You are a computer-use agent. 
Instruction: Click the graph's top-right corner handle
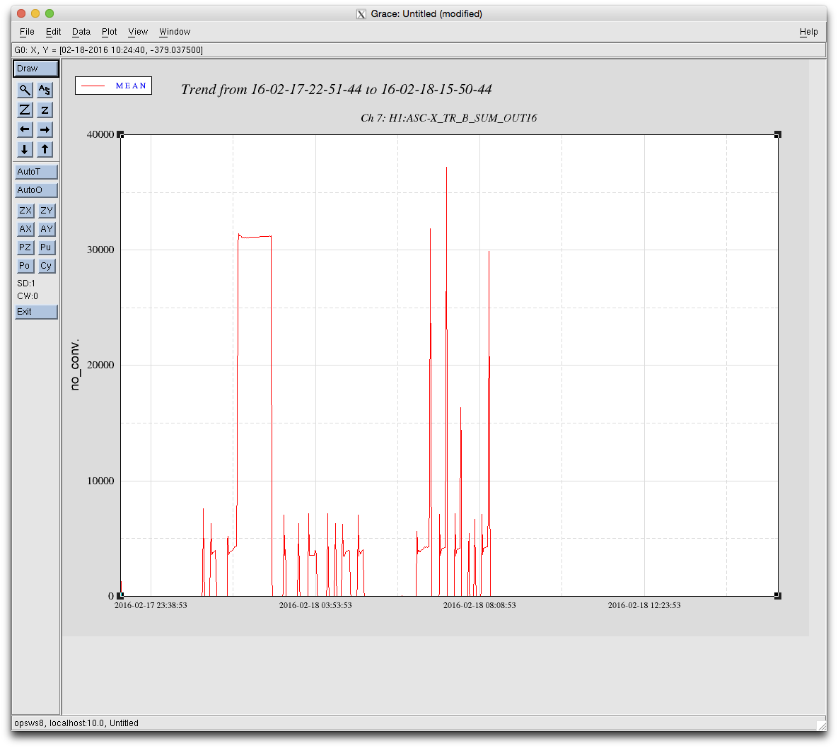(x=778, y=134)
